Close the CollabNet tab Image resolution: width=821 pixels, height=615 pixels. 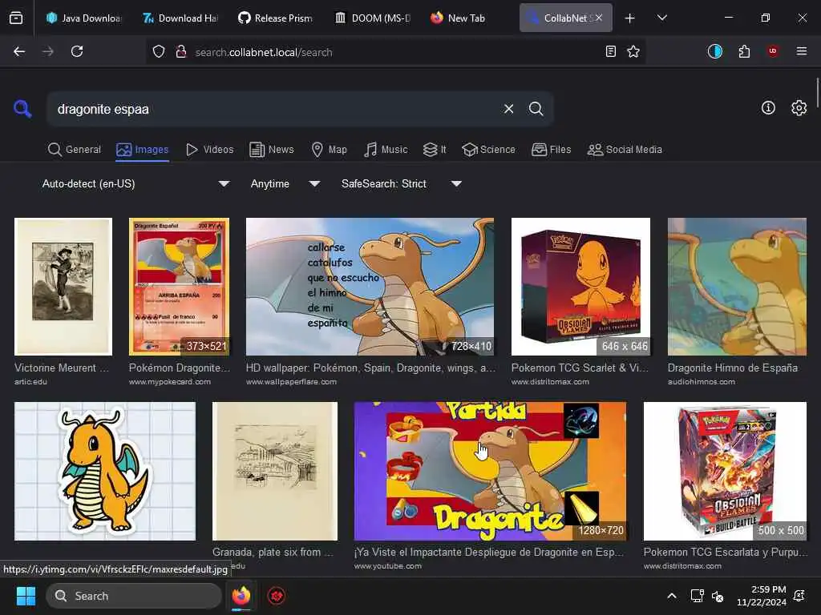[599, 18]
